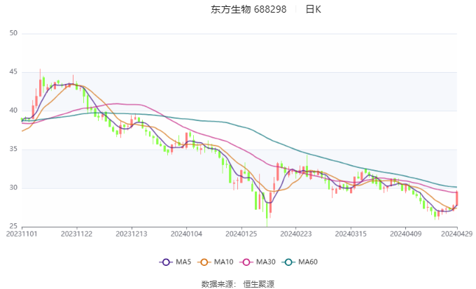
Task: Hide the MA30 line via its label
Action: 266,262
